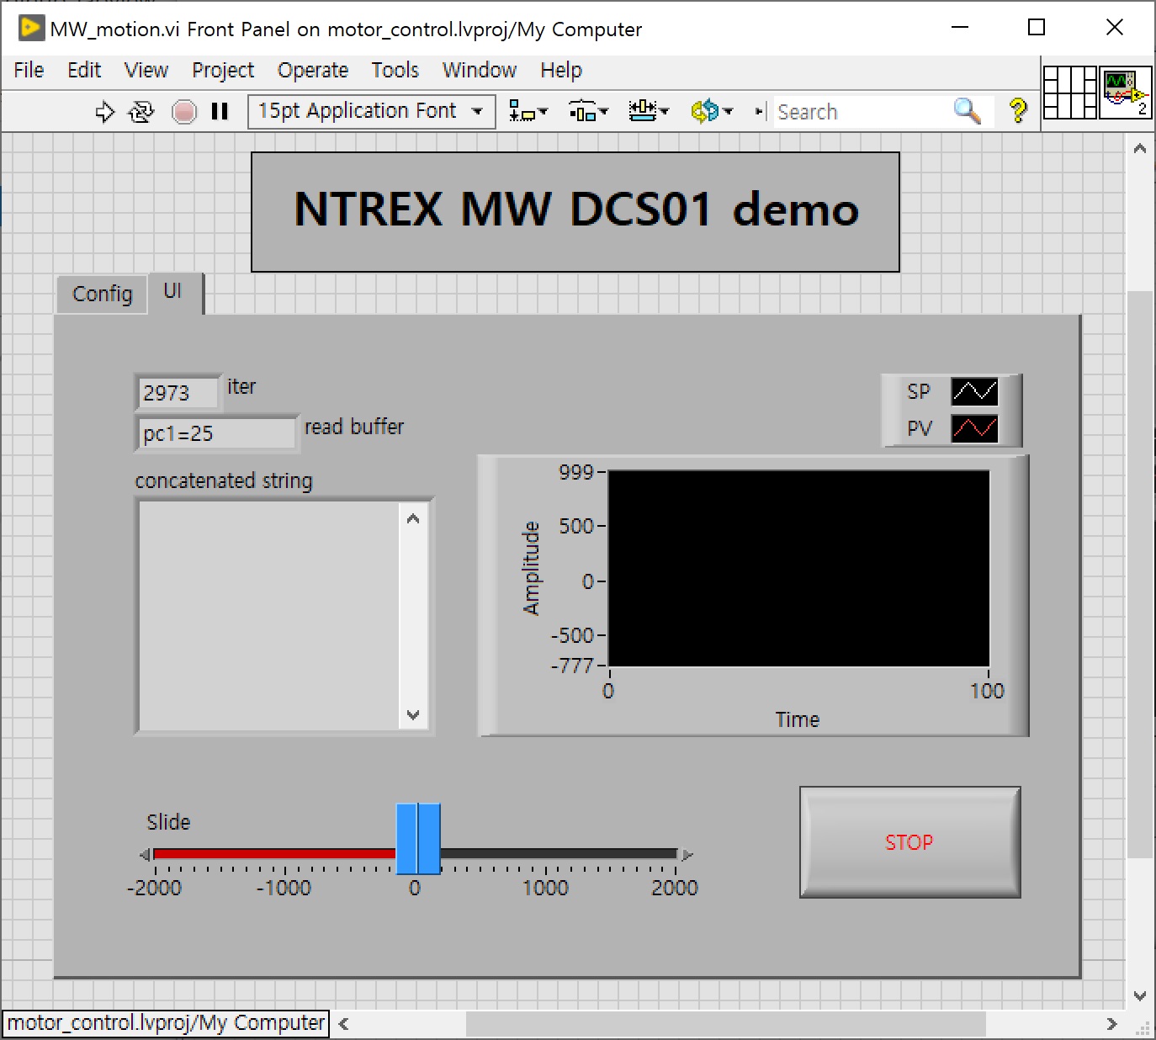Click the front panel scroll up arrow
Screen dimensions: 1156x1040
(1140, 149)
